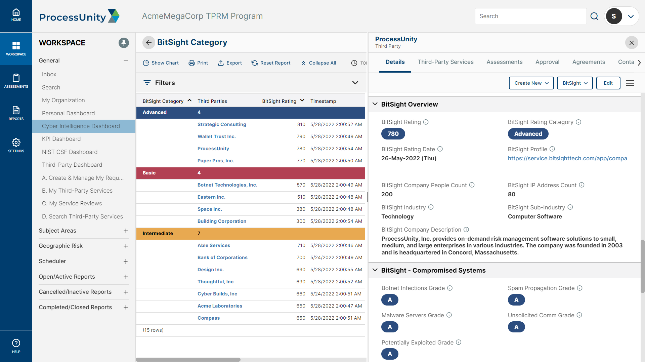This screenshot has width=645, height=363.
Task: Expand the Geographic Risk section
Action: tap(125, 246)
